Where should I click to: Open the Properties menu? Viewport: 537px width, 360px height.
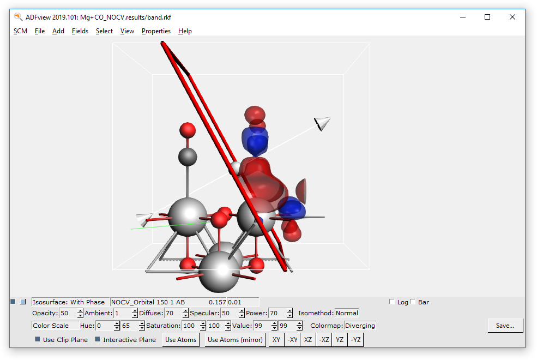156,31
